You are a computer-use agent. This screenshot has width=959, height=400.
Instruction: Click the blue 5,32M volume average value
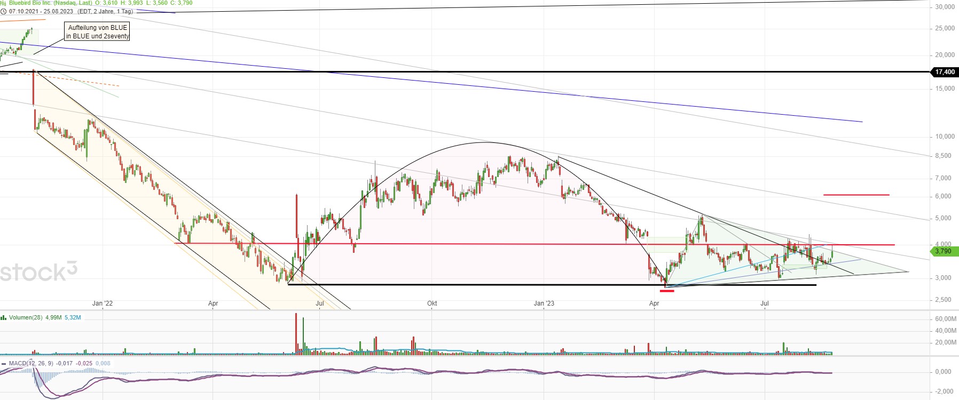[73, 318]
